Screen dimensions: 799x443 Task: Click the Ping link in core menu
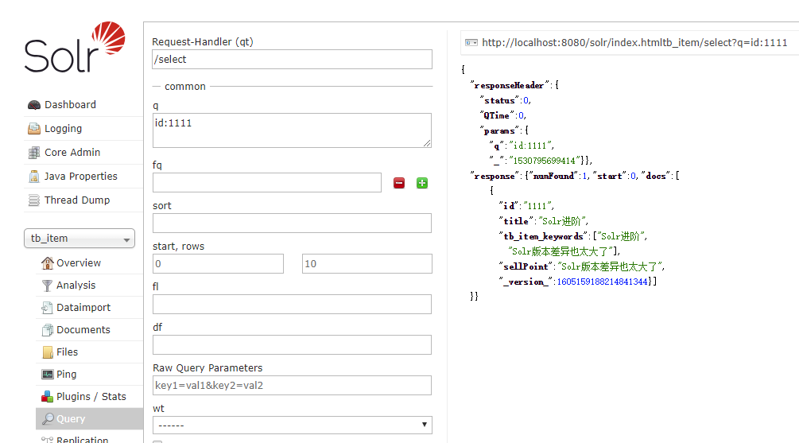click(x=66, y=374)
